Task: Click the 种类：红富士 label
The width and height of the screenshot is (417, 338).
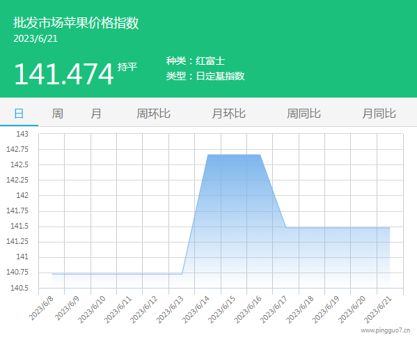Action: [196, 61]
